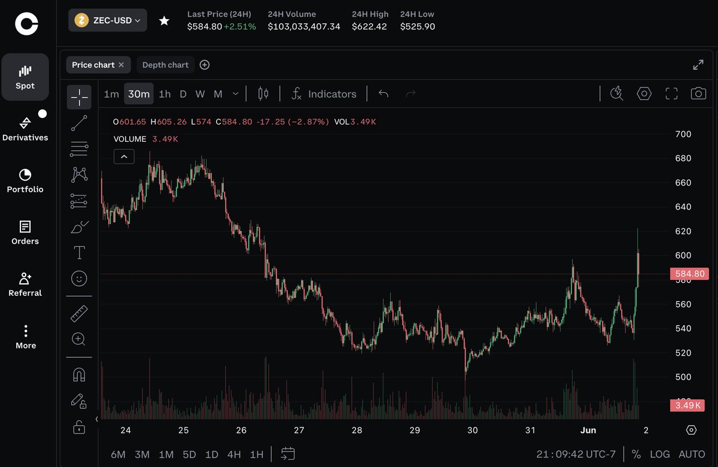This screenshot has height=467, width=718.
Task: Open the Indicators dialog
Action: [x=324, y=94]
